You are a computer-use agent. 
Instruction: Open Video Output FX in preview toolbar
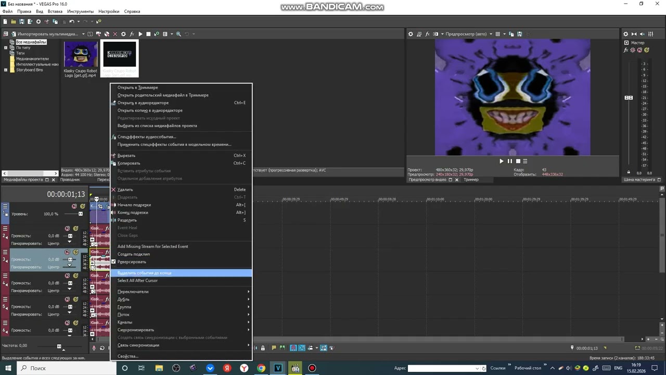[x=428, y=34]
